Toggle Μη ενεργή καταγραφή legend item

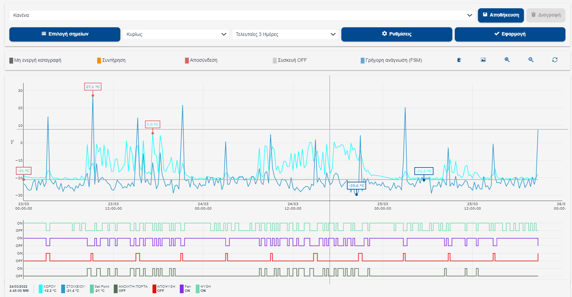pyautogui.click(x=35, y=60)
